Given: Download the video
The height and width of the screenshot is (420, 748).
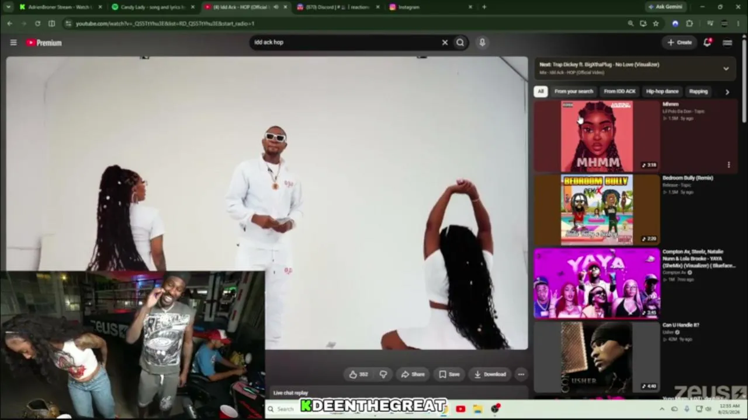Looking at the screenshot, I should [490, 374].
